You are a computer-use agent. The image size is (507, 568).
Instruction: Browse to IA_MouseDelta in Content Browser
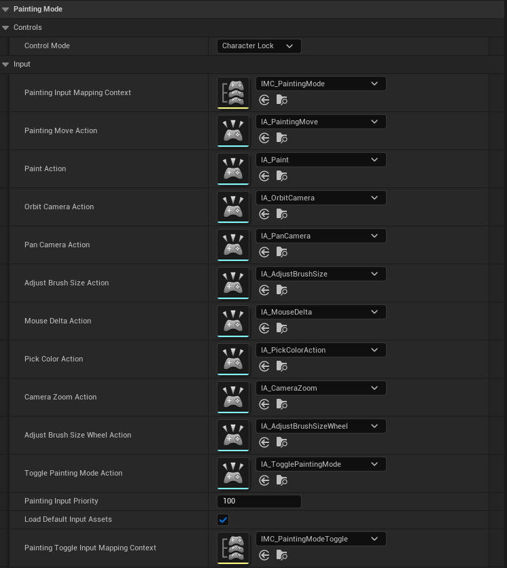(x=281, y=328)
